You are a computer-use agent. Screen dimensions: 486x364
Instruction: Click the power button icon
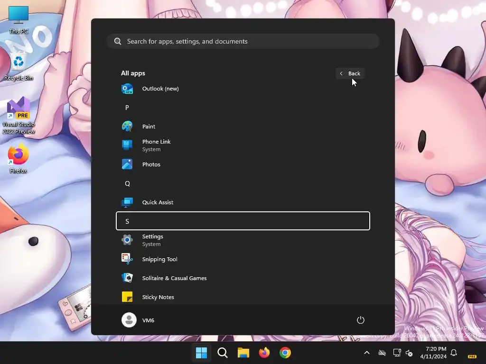click(x=361, y=320)
